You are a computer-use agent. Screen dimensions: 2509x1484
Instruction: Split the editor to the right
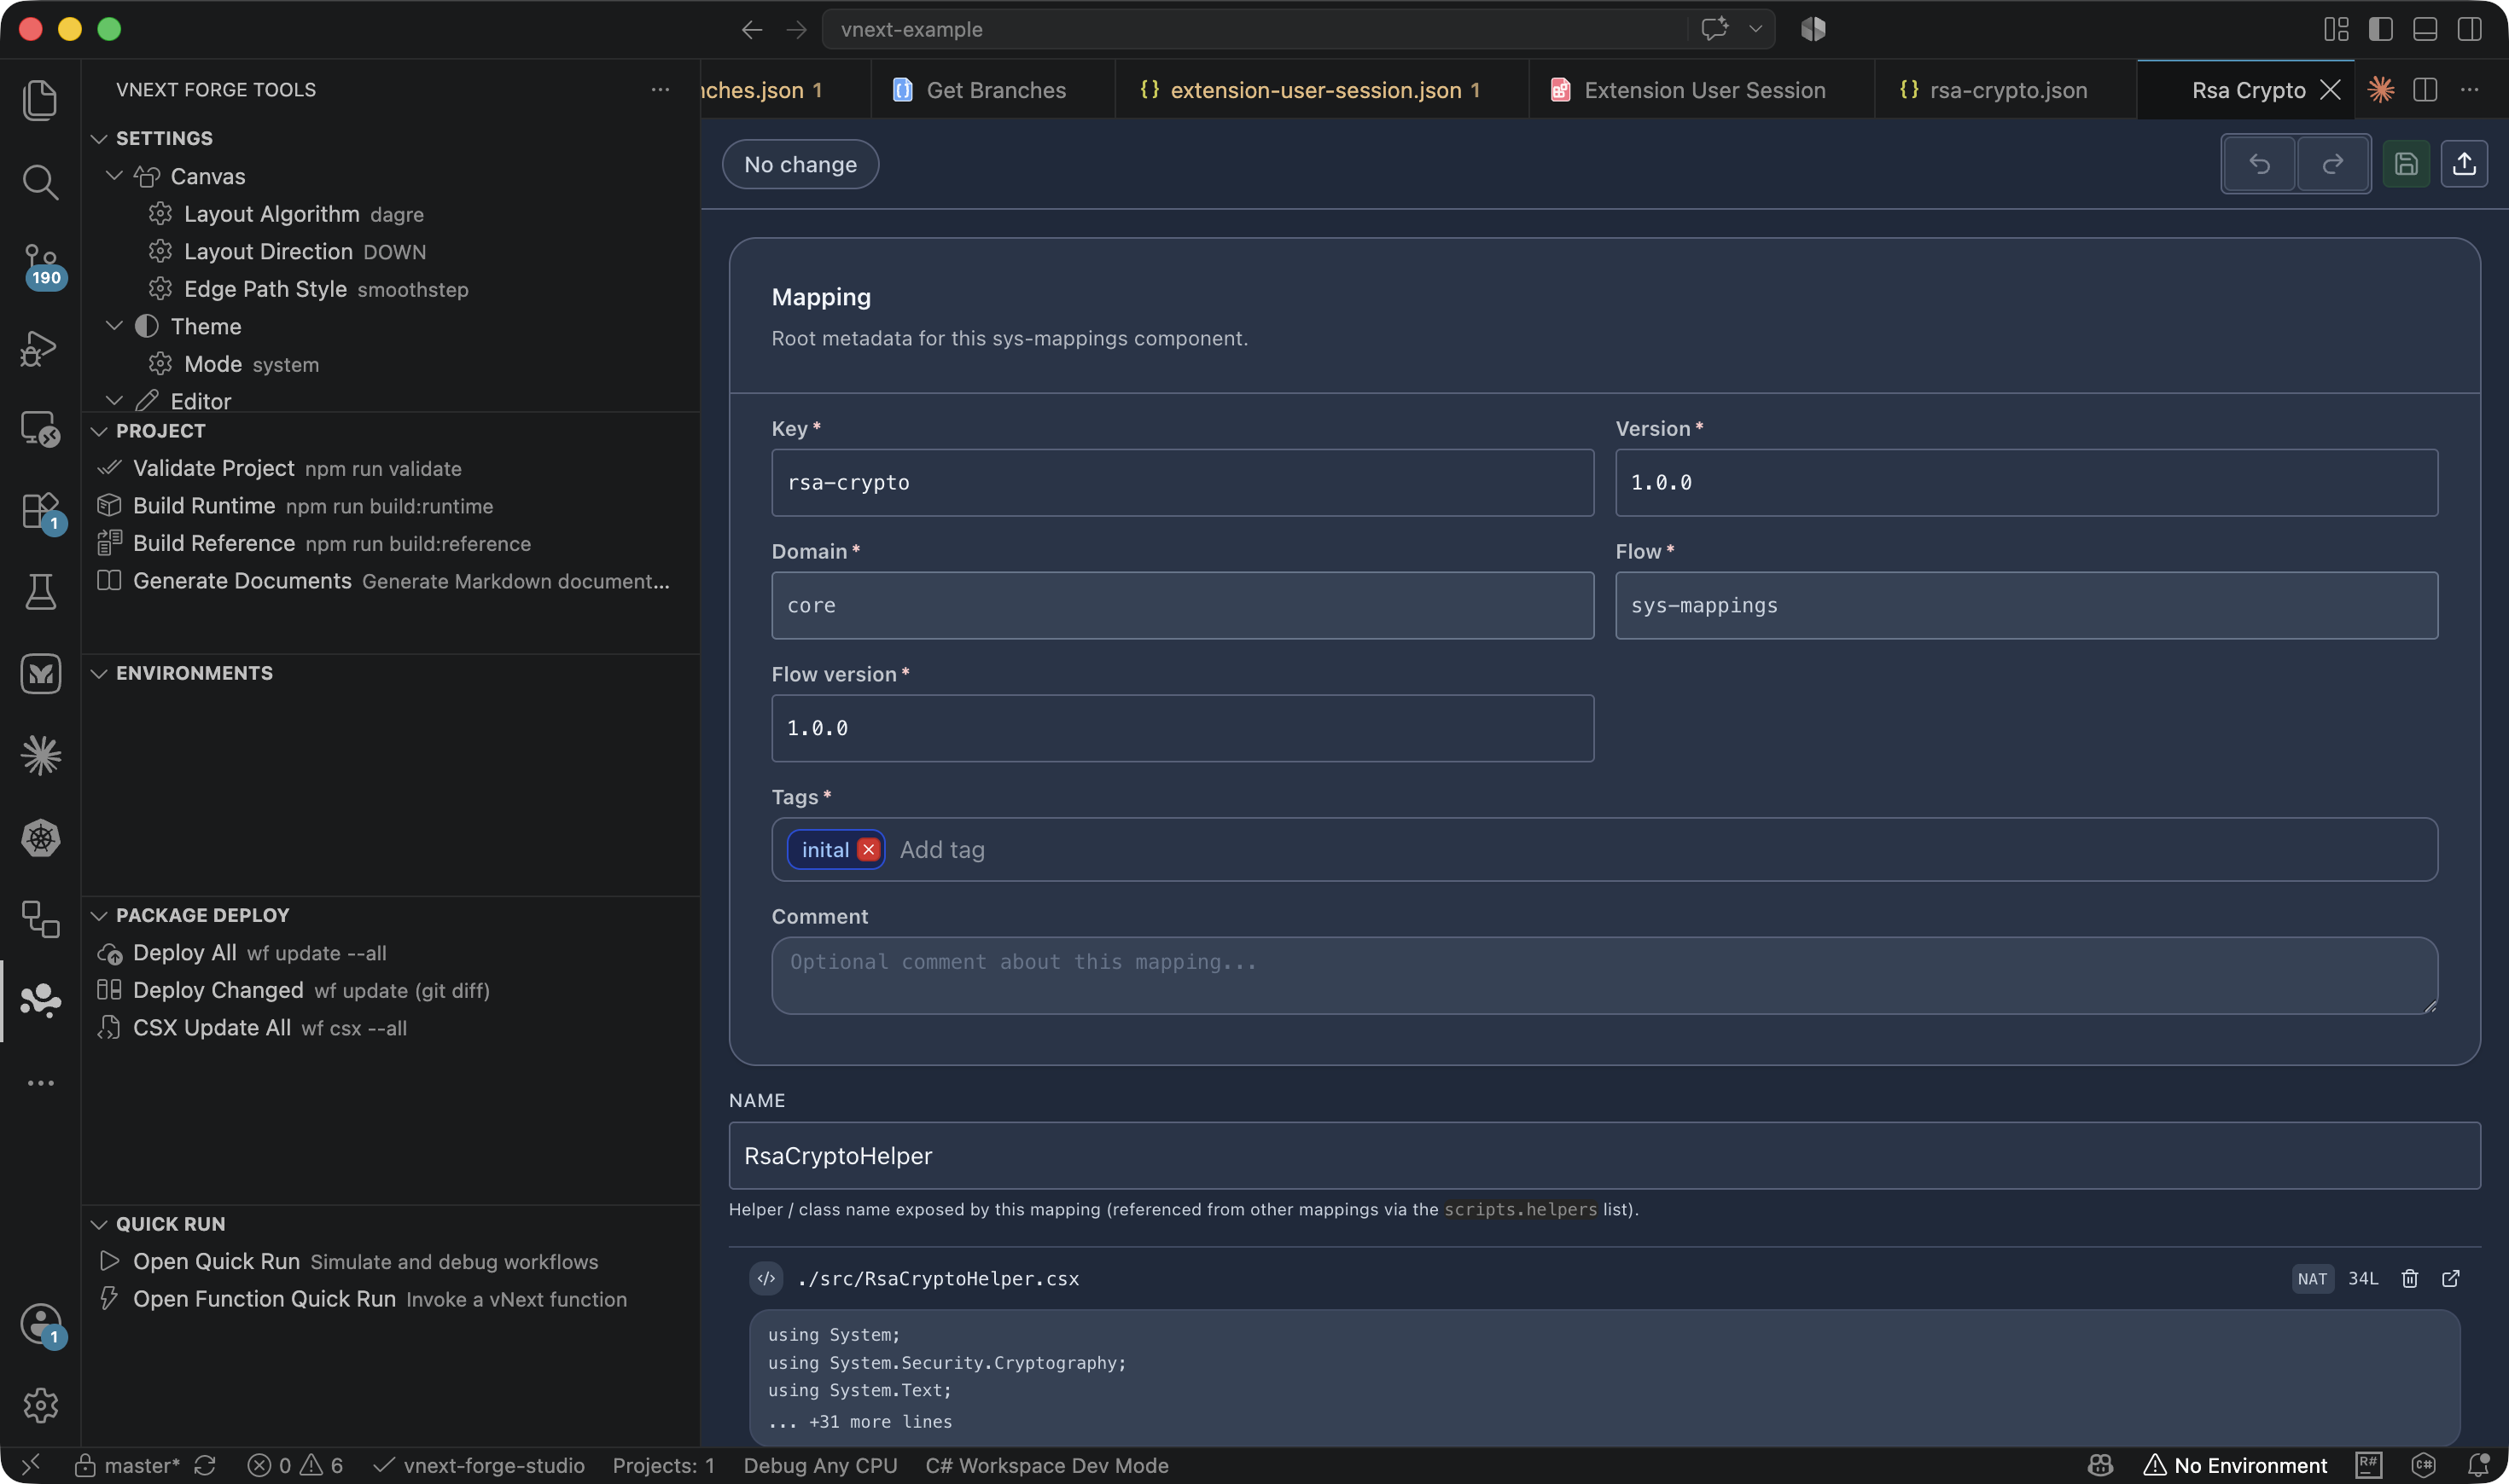point(2425,90)
